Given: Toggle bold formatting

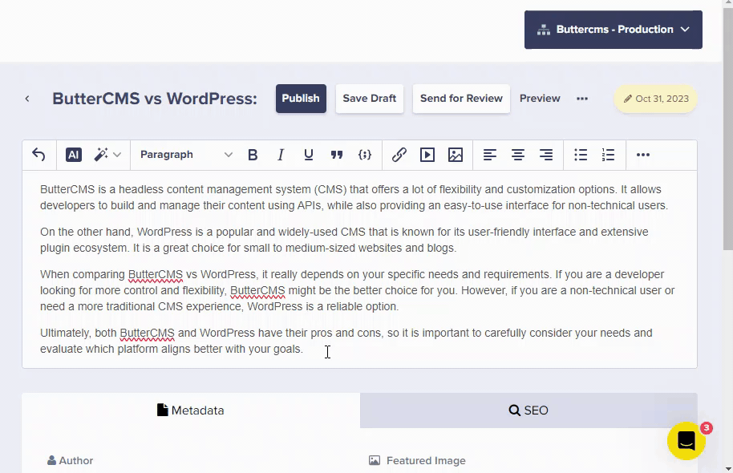Looking at the screenshot, I should [x=253, y=155].
